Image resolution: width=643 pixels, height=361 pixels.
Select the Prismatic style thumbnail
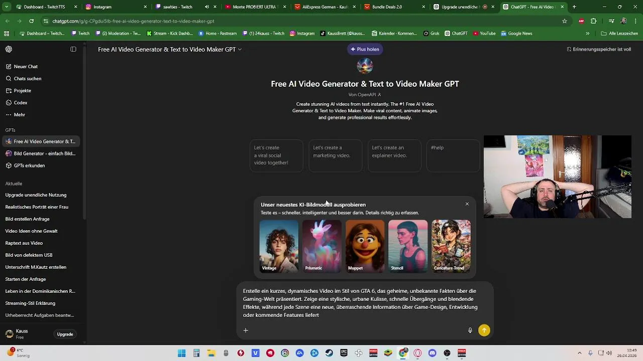point(322,246)
